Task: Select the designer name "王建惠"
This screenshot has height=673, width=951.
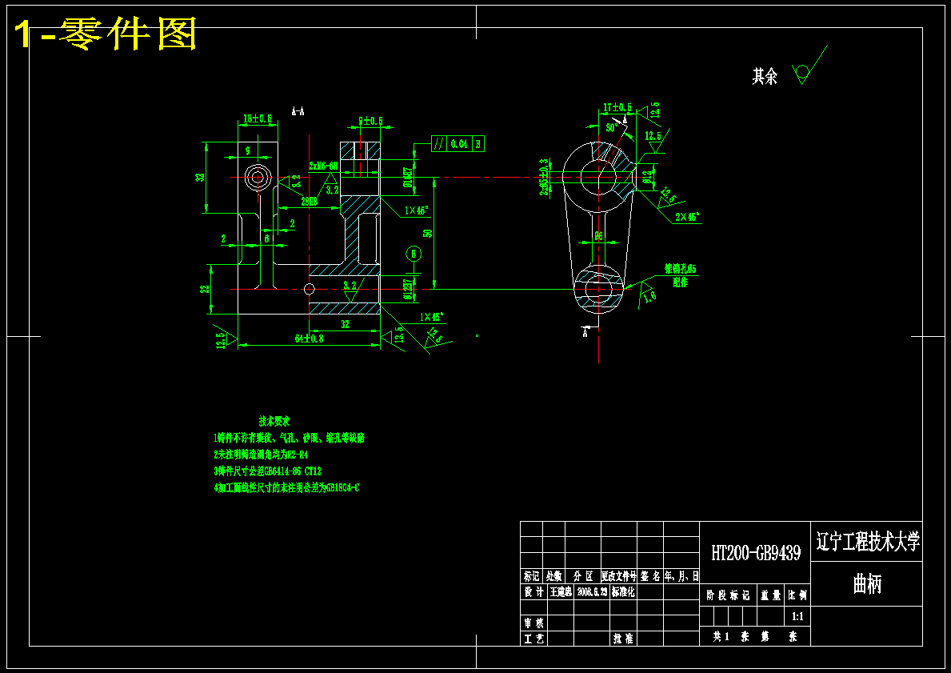Action: (x=561, y=591)
